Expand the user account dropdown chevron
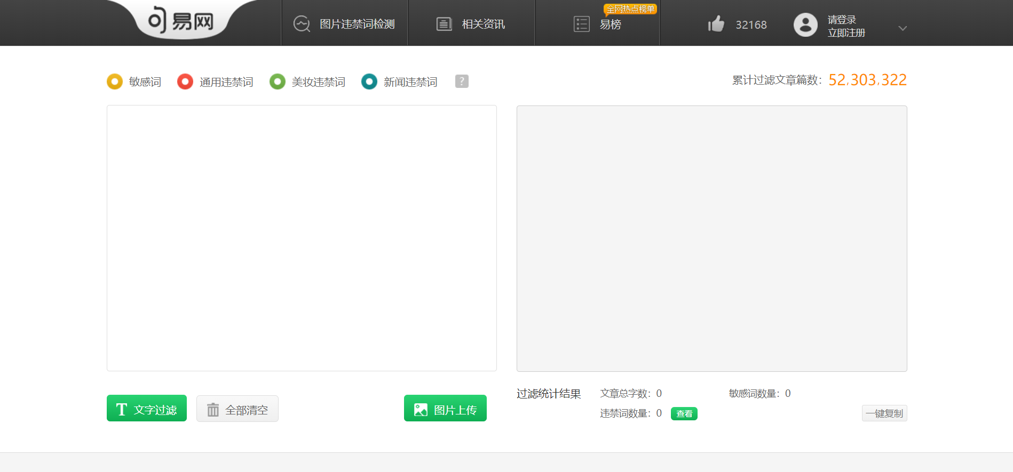The image size is (1013, 472). click(903, 28)
